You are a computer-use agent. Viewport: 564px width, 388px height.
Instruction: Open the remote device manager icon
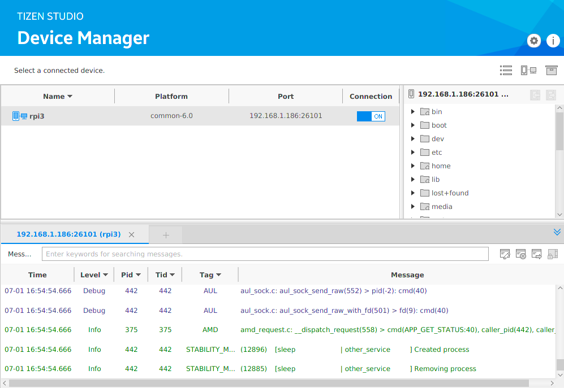coord(528,71)
